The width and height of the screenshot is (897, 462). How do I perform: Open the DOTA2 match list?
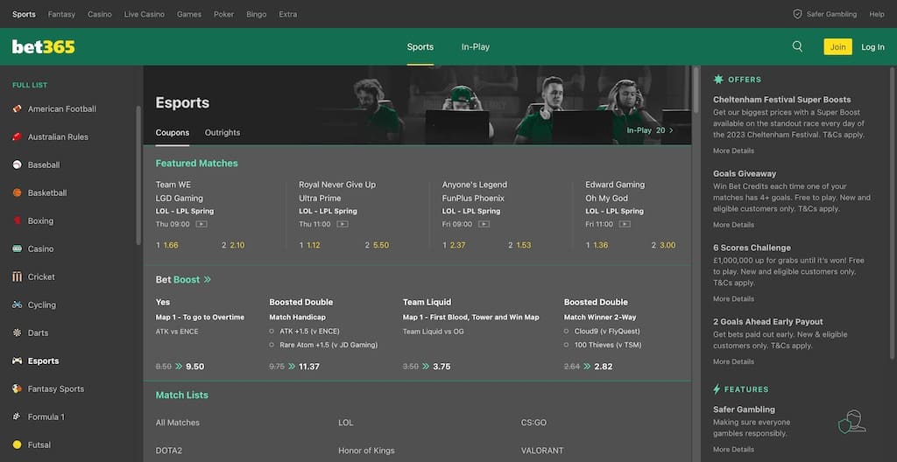point(169,451)
